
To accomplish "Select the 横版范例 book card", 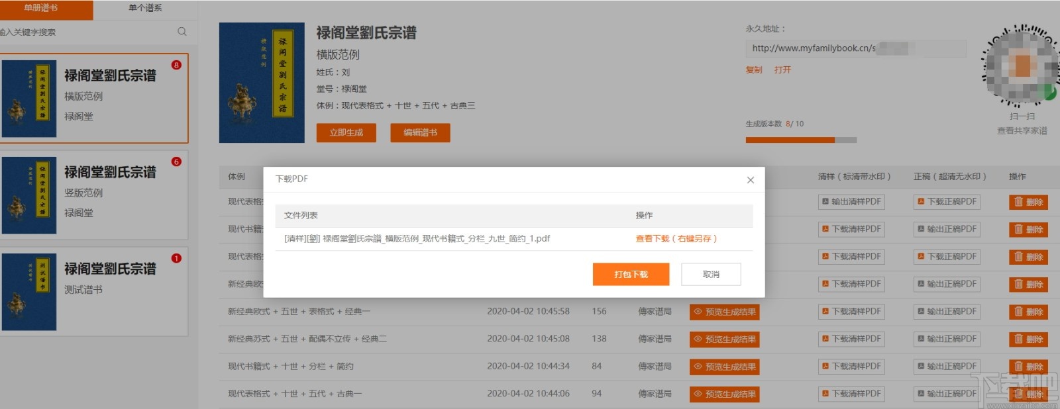I will [x=95, y=99].
